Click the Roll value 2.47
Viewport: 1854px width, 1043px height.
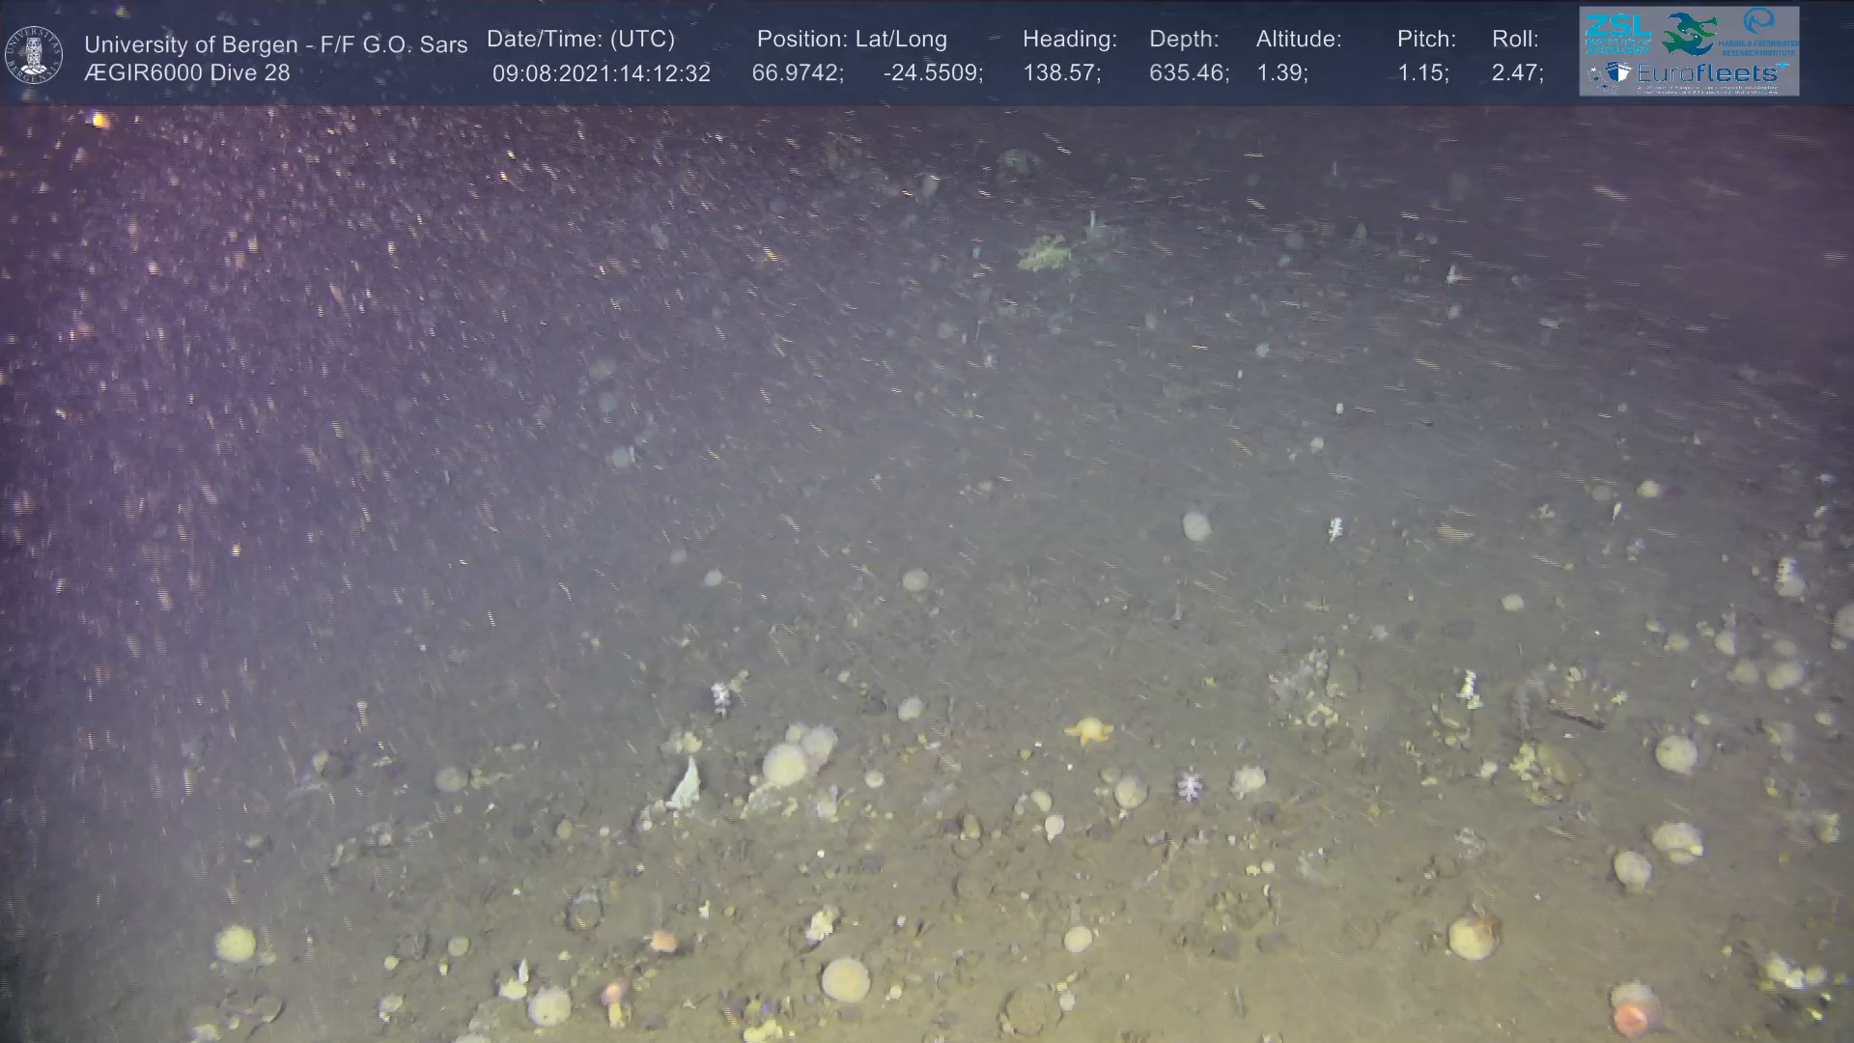point(1517,73)
